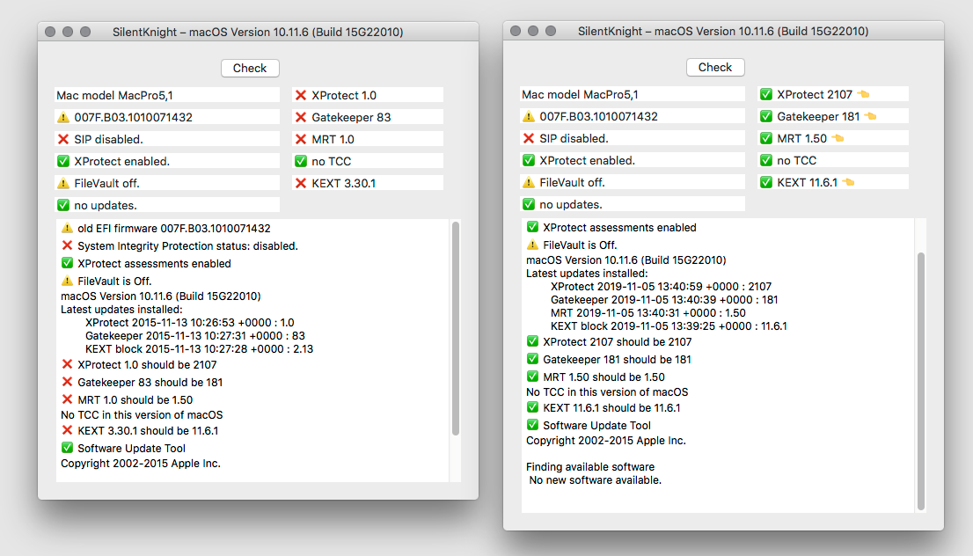
Task: Click warning icon beside FileVault off in right window
Action: (529, 182)
